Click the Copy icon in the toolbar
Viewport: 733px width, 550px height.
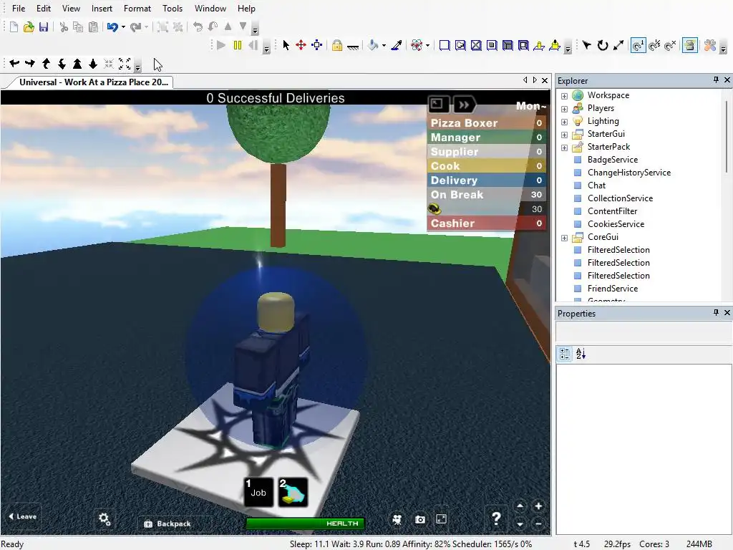(78, 27)
